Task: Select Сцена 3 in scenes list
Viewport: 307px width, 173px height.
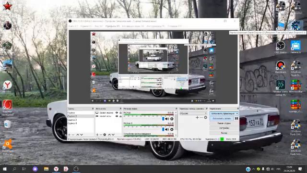Action: coord(81,120)
